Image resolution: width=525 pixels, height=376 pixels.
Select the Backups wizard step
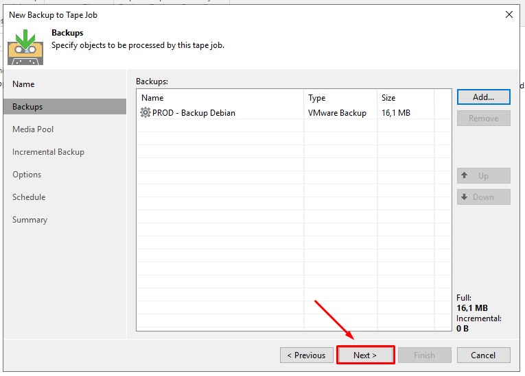pyautogui.click(x=27, y=107)
